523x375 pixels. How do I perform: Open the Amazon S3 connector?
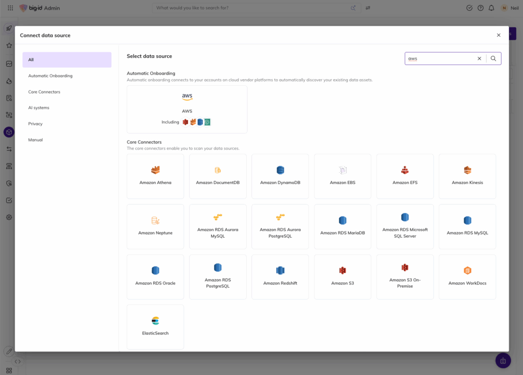point(342,277)
